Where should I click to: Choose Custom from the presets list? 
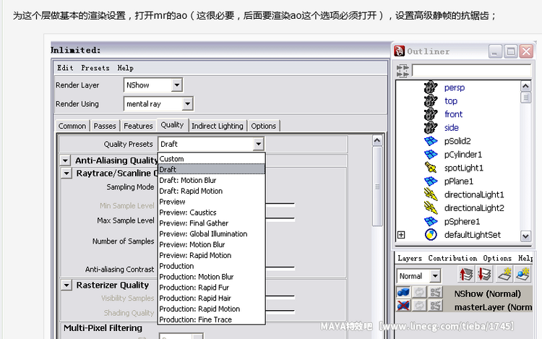tap(212, 158)
